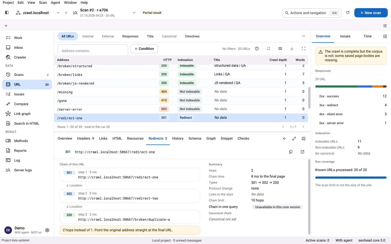Image resolution: width=391 pixels, height=244 pixels.
Task: Go back with details arrow icon
Action: click(x=285, y=139)
